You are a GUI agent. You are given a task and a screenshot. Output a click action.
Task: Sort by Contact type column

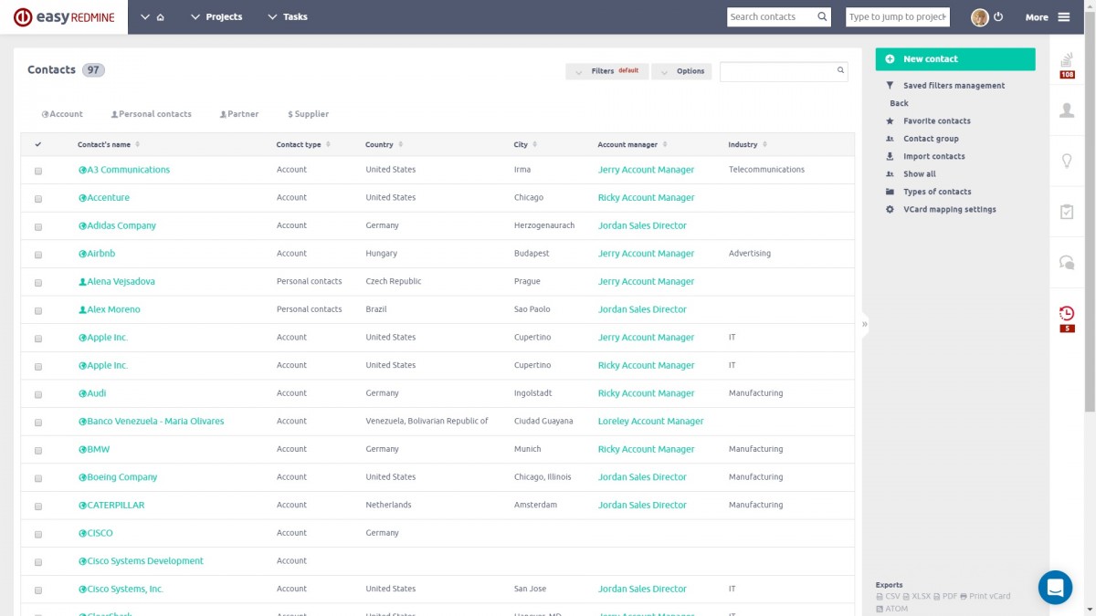coord(303,144)
